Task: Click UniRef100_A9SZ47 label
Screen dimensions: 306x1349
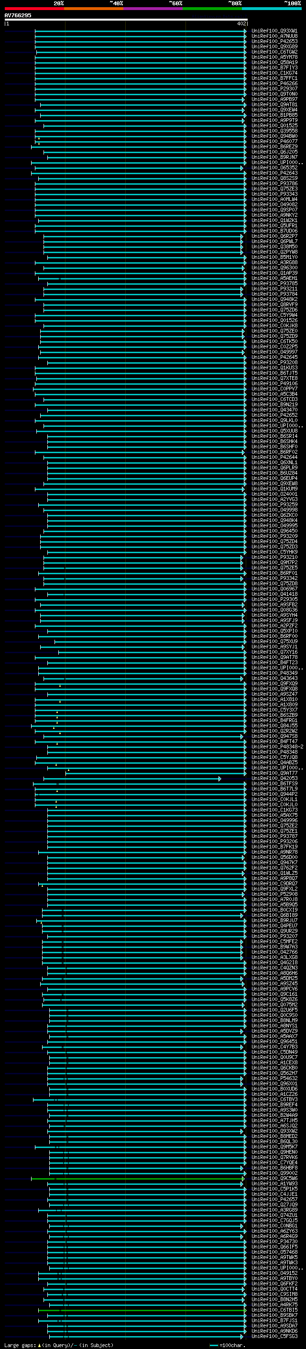Action: [274, 694]
